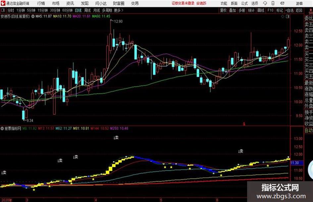This screenshot has width=313, height=202.
Task: Click the MA10: 11.70 label
Action: click(62, 16)
